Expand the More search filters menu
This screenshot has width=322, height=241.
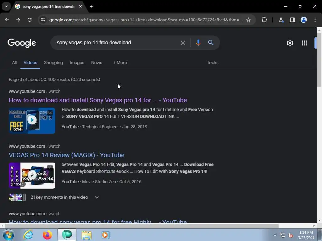click(120, 62)
